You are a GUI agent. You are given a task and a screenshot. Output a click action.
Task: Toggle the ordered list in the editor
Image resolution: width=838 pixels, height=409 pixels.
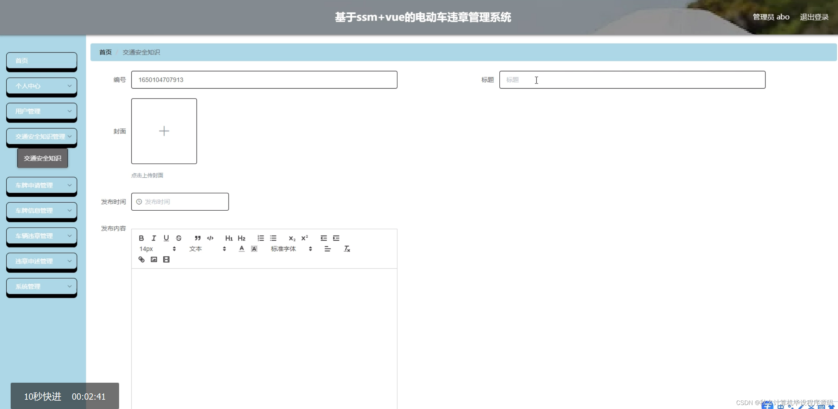tap(260, 238)
